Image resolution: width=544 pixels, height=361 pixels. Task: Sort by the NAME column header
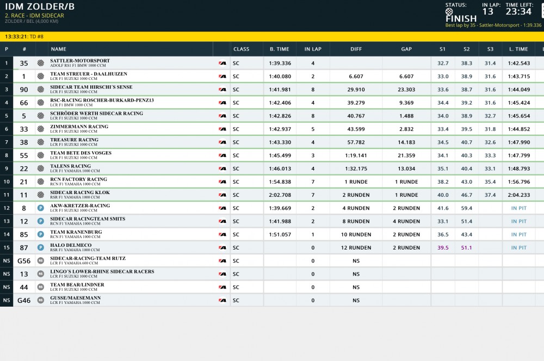coord(59,49)
